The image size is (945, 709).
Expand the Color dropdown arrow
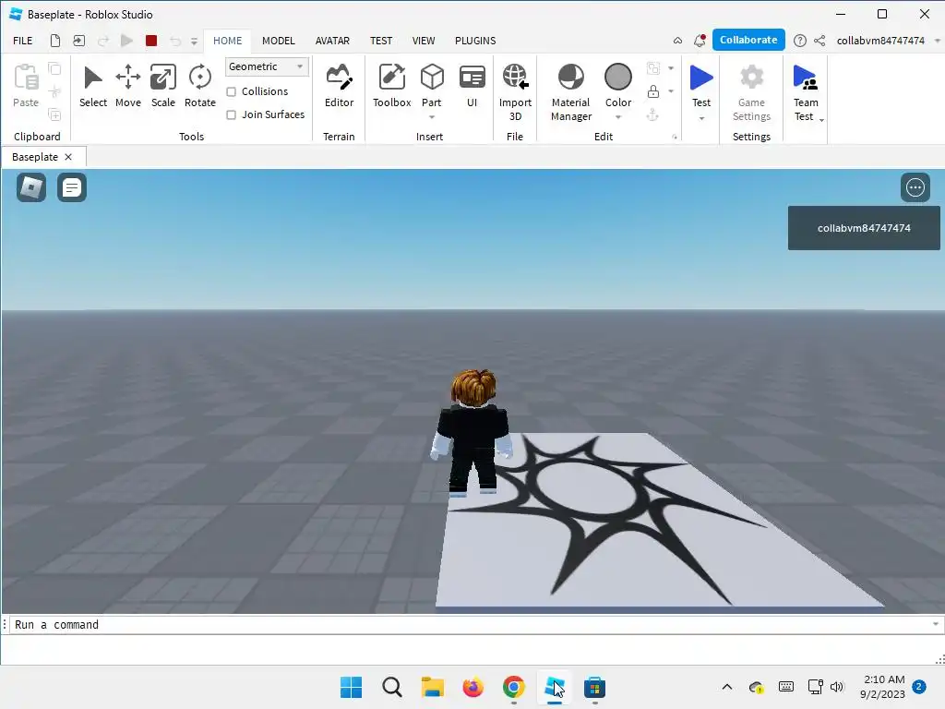tap(617, 117)
